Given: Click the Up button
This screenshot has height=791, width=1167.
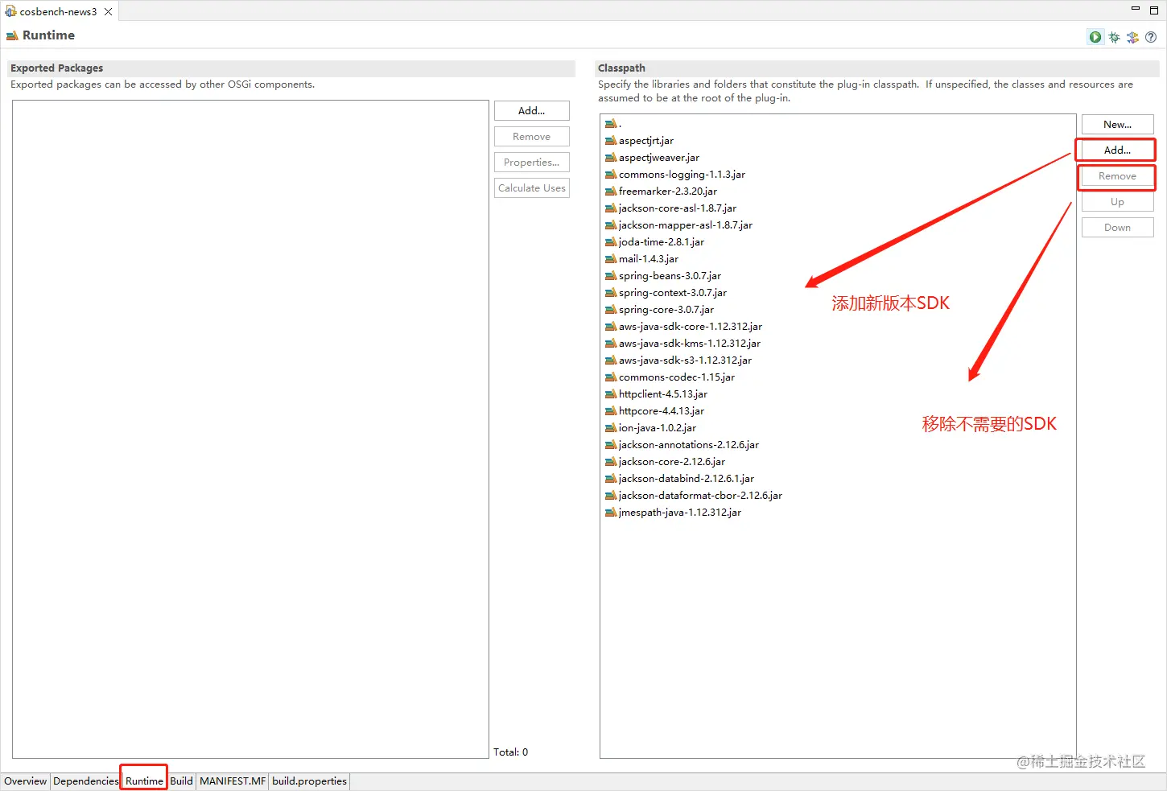Looking at the screenshot, I should (x=1117, y=202).
